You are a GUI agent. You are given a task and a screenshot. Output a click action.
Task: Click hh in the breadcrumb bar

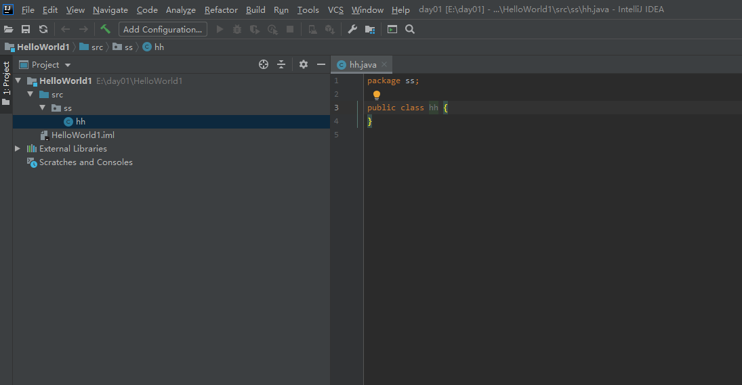pos(153,47)
